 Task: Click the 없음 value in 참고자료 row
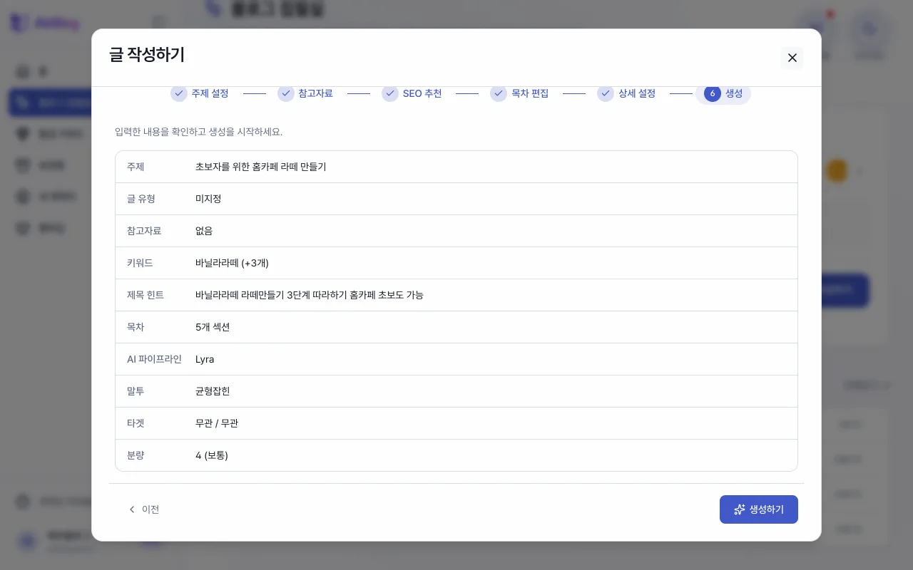pyautogui.click(x=204, y=231)
